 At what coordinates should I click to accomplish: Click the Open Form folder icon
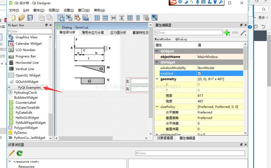[x=21, y=18]
